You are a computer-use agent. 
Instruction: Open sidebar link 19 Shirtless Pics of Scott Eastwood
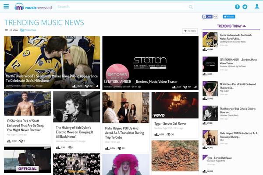238,86
